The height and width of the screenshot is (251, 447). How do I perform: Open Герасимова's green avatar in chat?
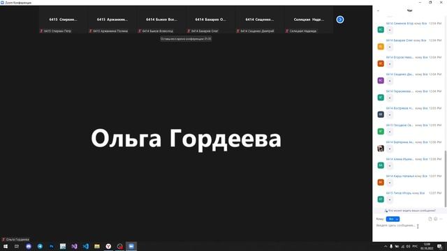[381, 98]
